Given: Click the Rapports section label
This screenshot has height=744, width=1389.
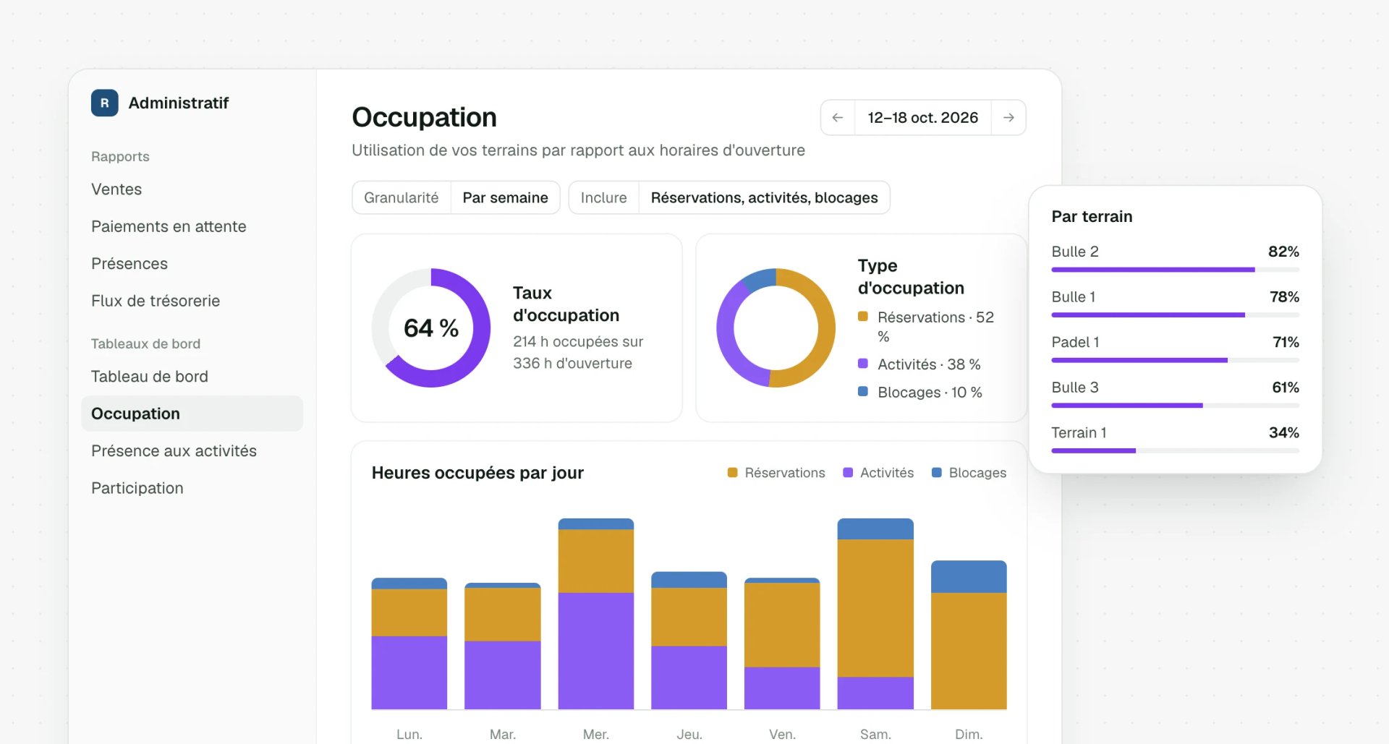Looking at the screenshot, I should [x=120, y=156].
